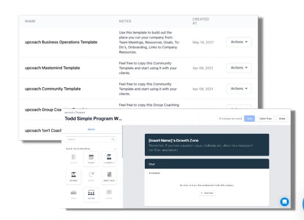Collapse the Build Your Program section
Image resolution: width=304 pixels, height=220 pixels.
coord(115,149)
